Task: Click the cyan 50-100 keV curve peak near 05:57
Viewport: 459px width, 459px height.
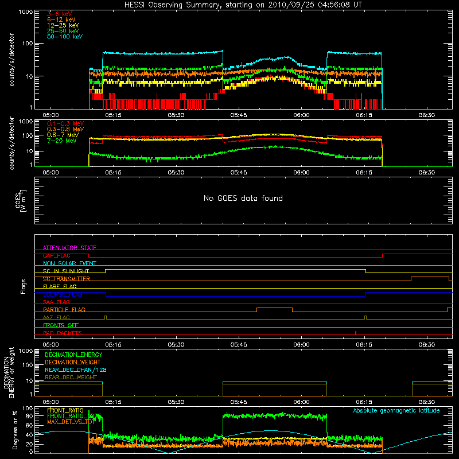Action: (x=286, y=57)
